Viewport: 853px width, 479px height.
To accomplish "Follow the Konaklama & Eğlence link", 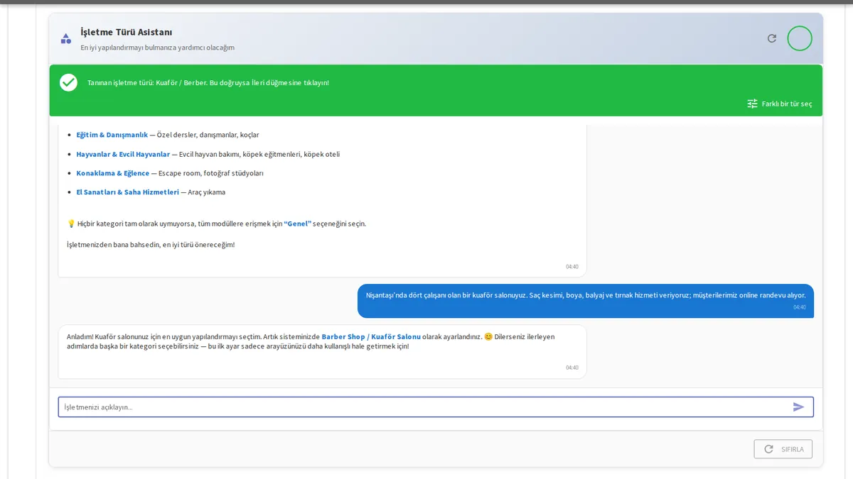I will [x=113, y=173].
